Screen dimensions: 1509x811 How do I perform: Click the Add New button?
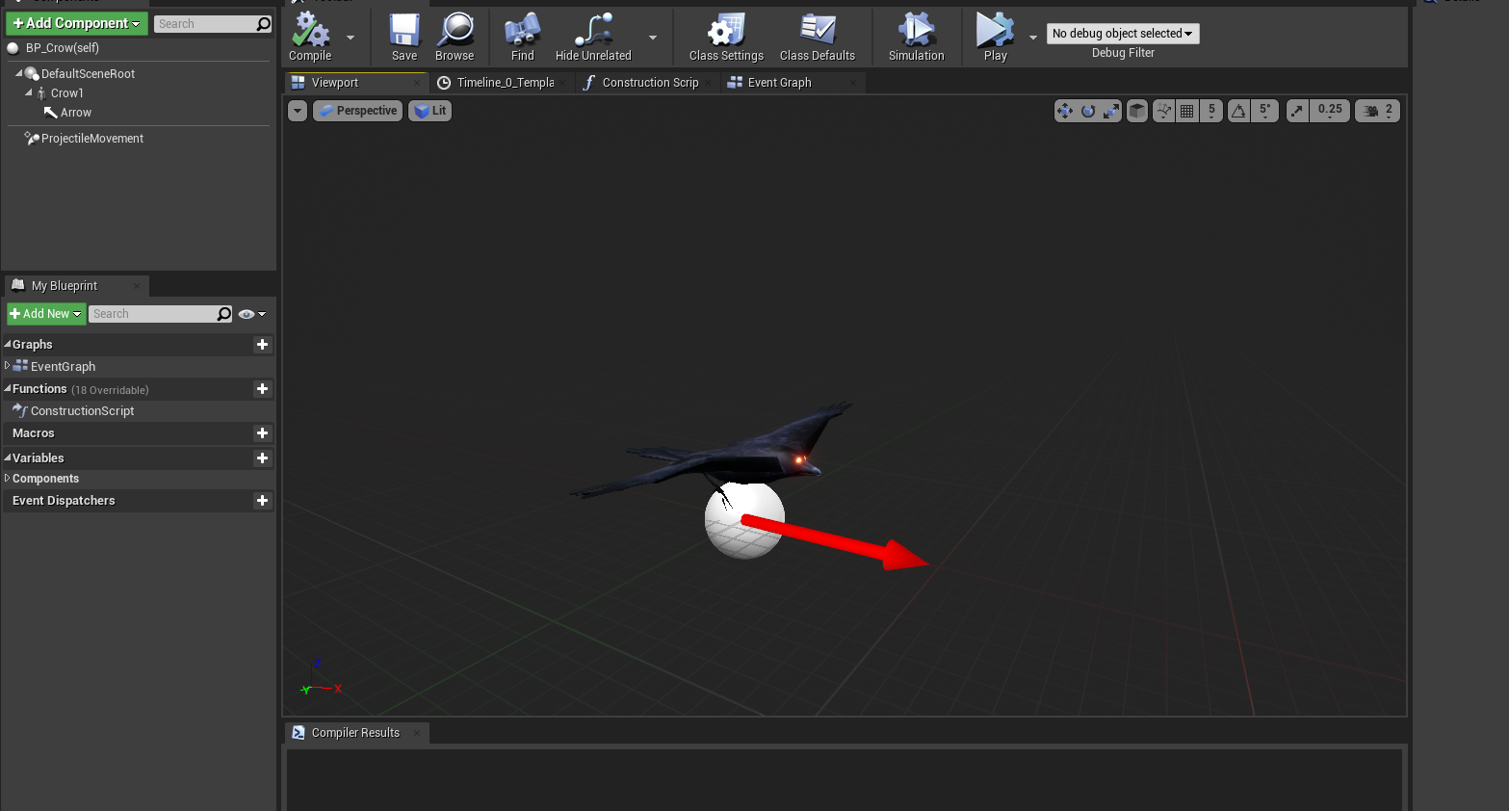pos(45,314)
